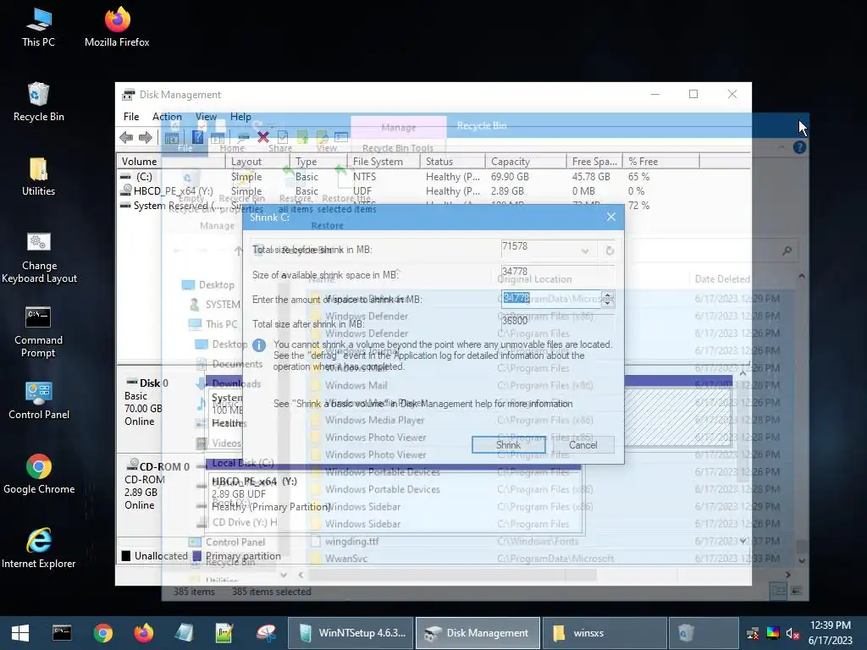This screenshot has height=650, width=867.
Task: Select the Internet Explorer desktop icon
Action: click(39, 548)
